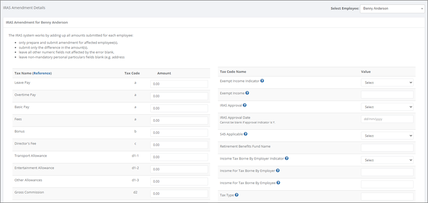Click the Overtime Pay amount field
Screen dimensions: 428x203
[179, 96]
